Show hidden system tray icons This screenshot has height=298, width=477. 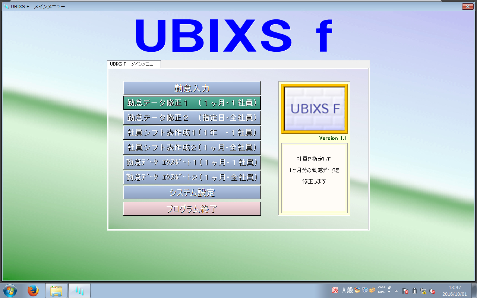coord(396,291)
